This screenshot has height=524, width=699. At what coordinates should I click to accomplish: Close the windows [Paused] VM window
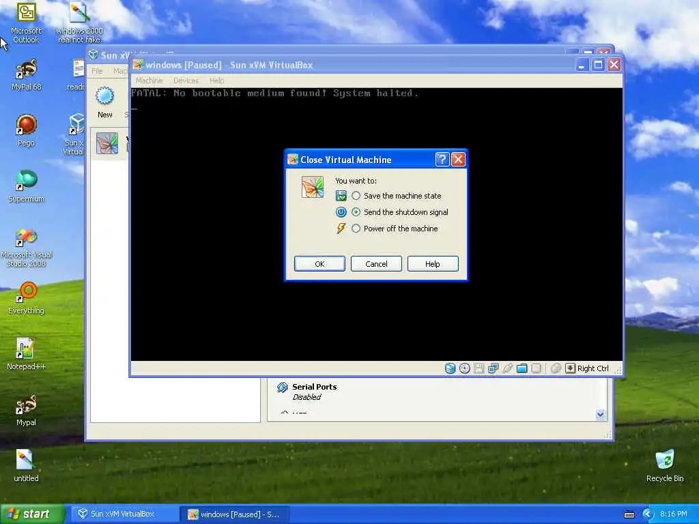[x=614, y=65]
